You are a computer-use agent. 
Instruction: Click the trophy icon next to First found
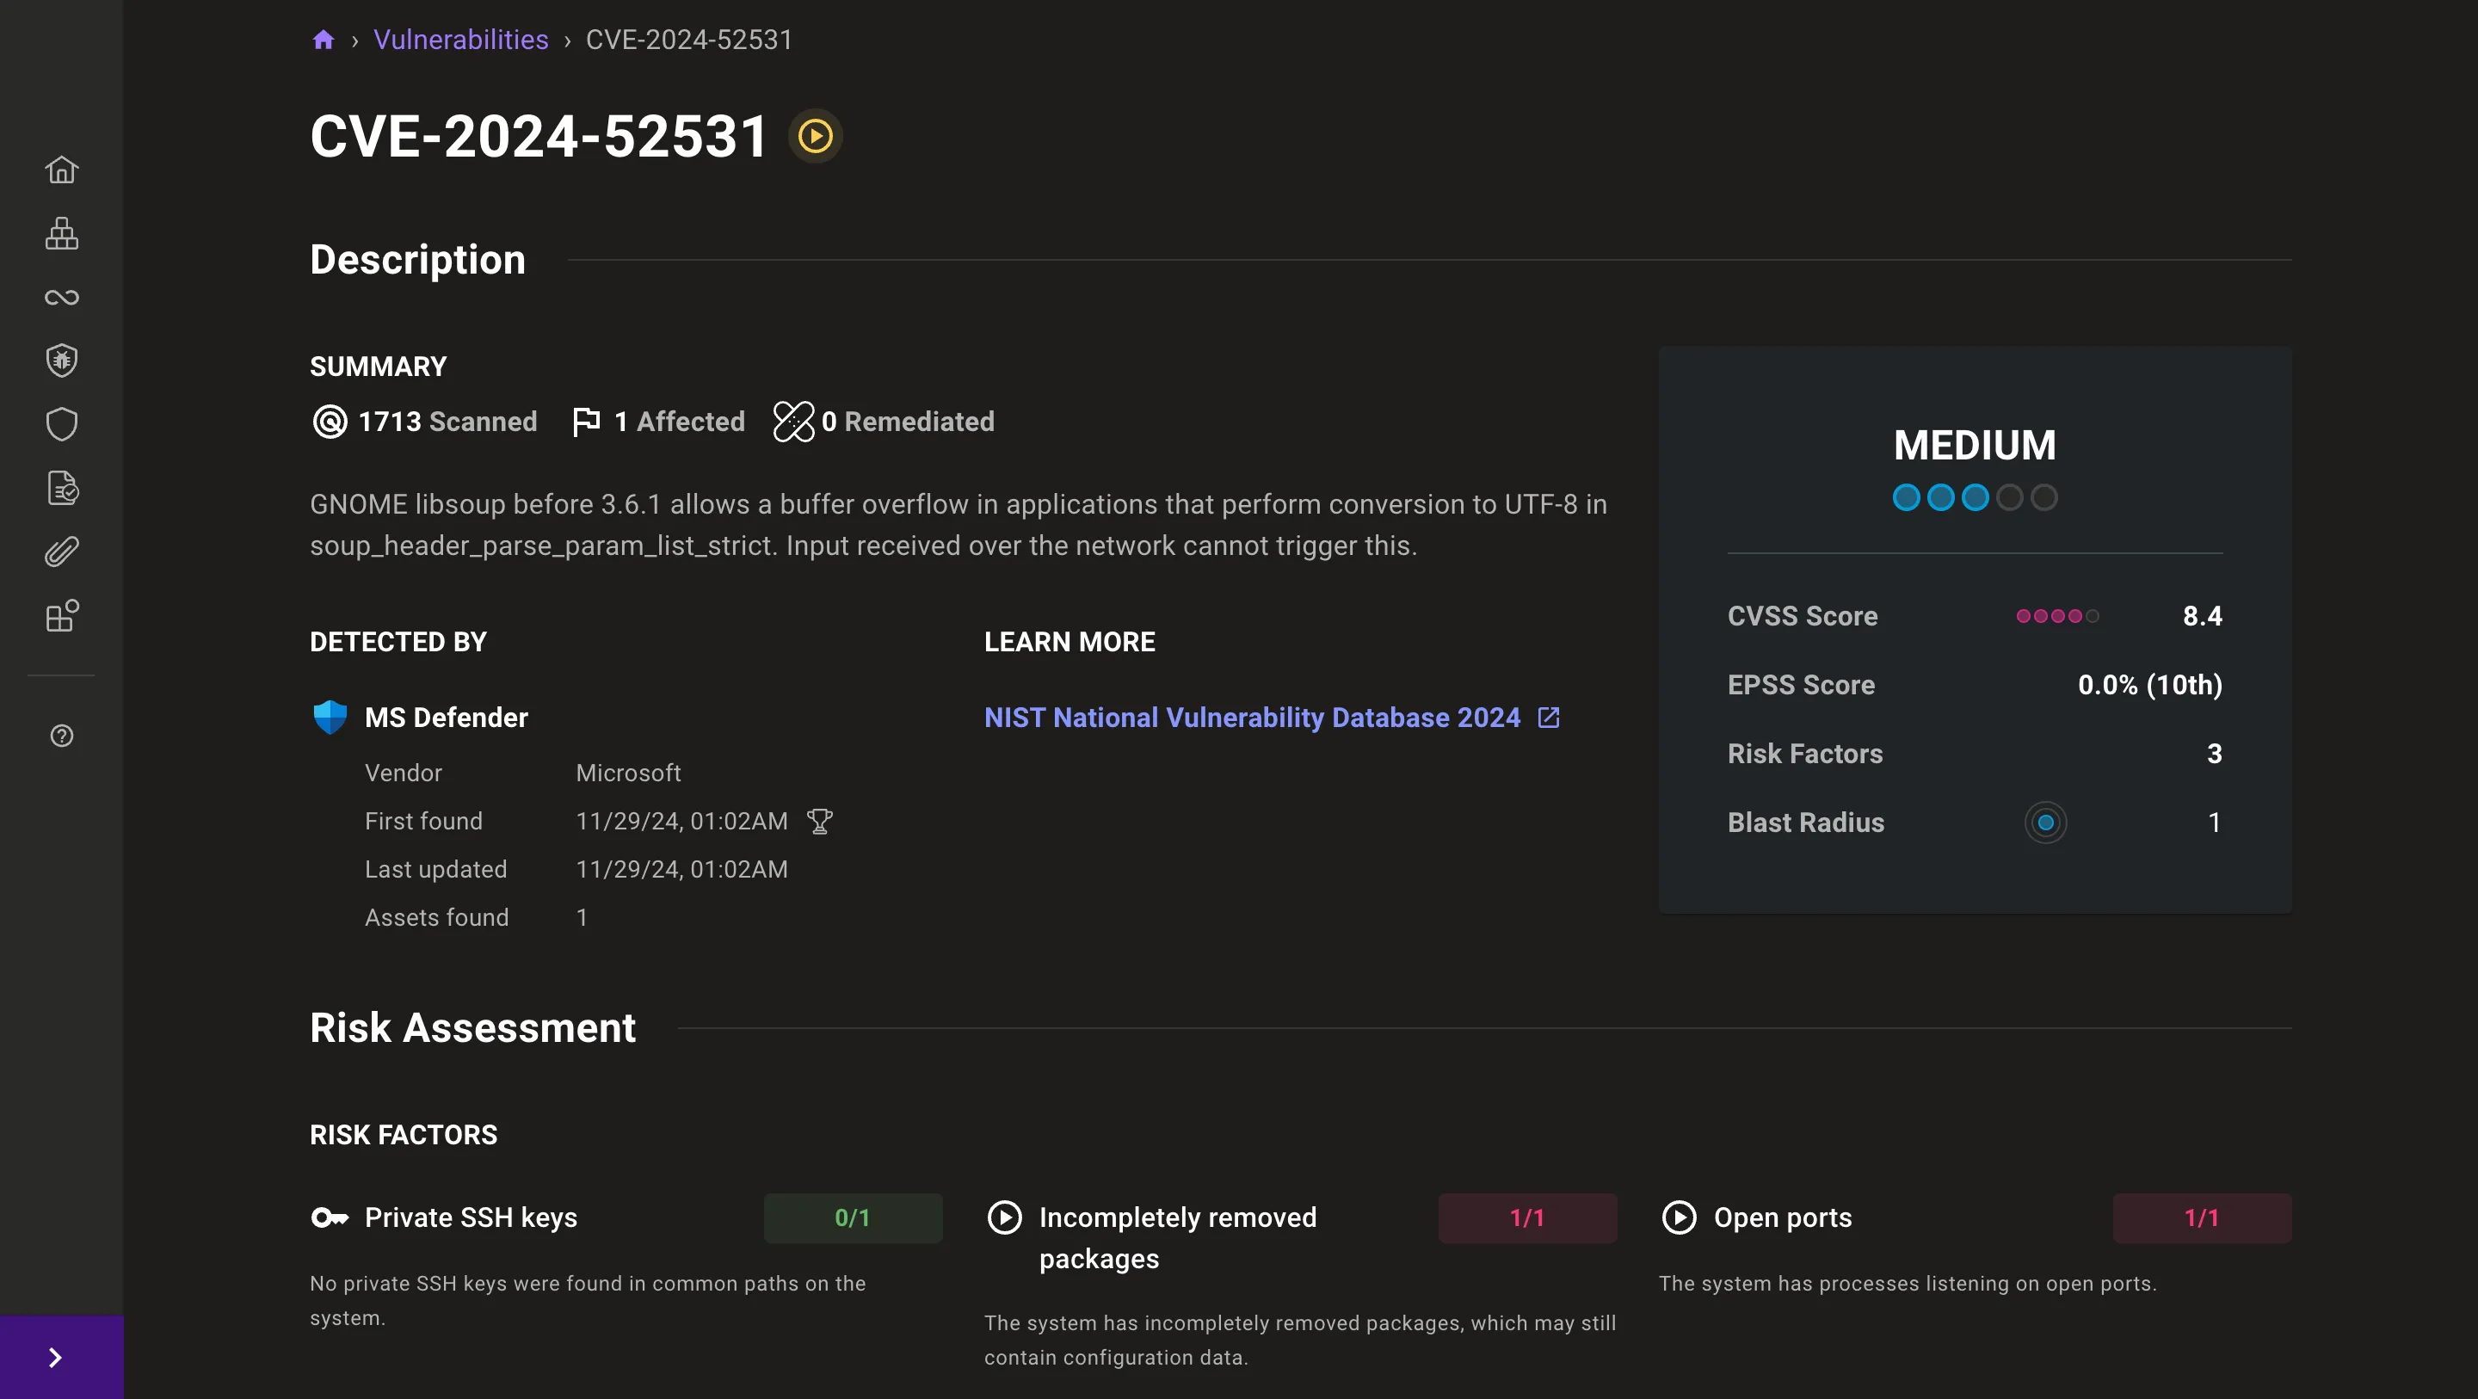820,822
